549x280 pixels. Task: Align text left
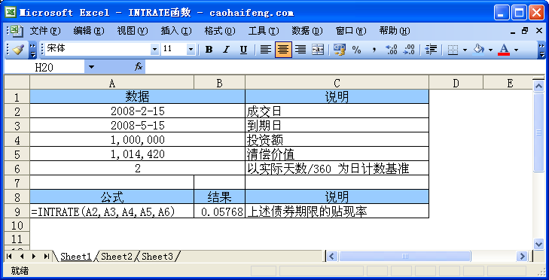click(x=266, y=50)
